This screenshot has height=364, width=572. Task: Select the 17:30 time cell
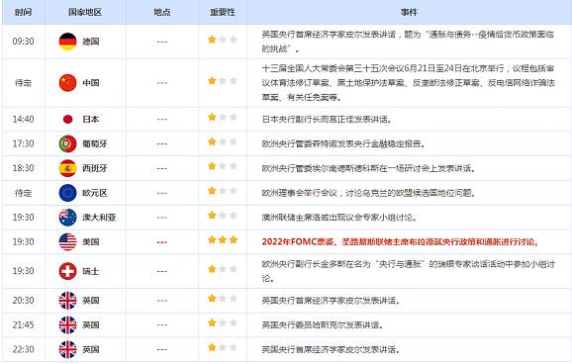tap(24, 143)
